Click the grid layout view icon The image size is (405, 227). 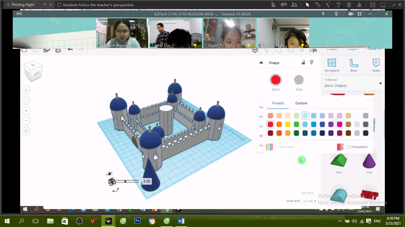(x=360, y=14)
